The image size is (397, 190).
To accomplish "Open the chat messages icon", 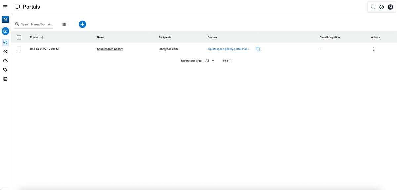I will click(x=373, y=7).
